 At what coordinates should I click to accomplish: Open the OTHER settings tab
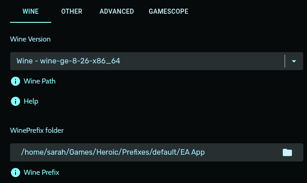point(72,11)
